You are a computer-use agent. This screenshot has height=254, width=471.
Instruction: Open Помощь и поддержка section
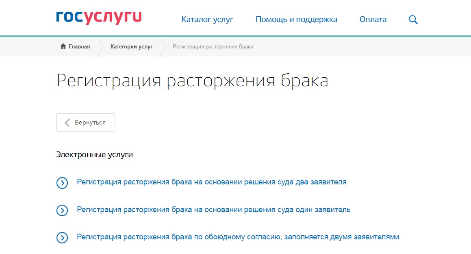(x=296, y=20)
